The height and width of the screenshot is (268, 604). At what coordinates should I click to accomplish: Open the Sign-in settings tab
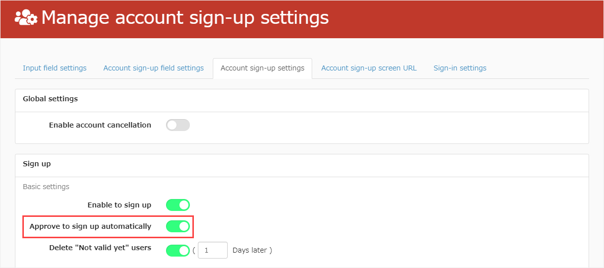[460, 68]
